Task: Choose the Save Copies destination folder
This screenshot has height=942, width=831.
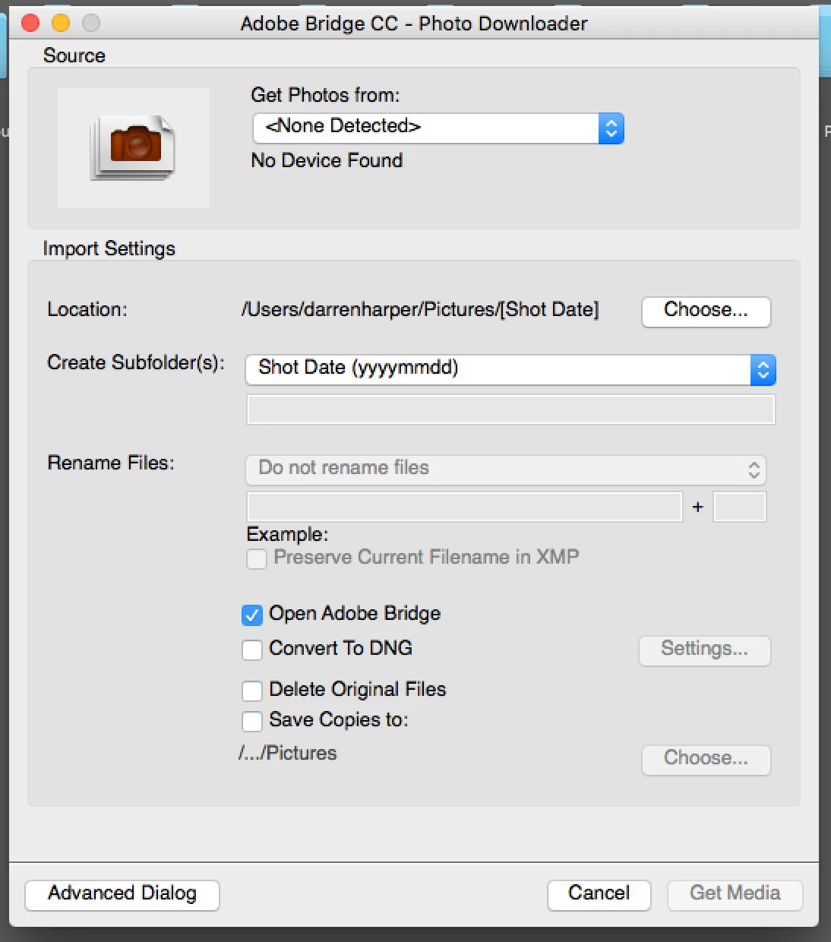Action: point(706,760)
